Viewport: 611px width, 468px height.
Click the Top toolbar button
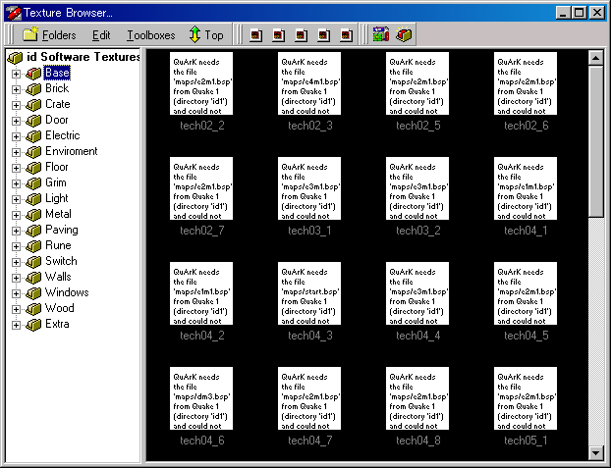pos(206,35)
